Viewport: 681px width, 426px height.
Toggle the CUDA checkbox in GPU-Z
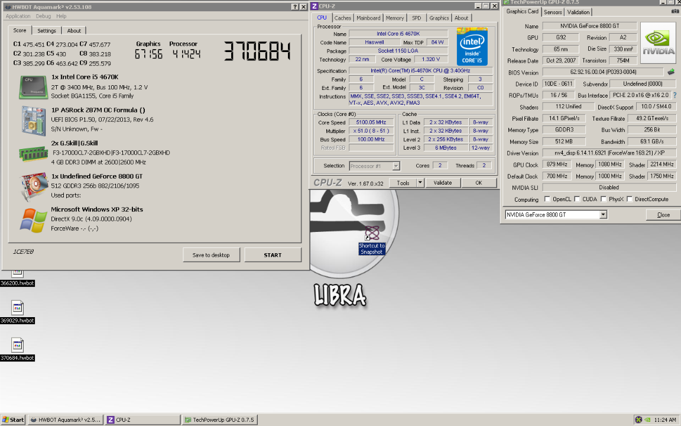point(577,199)
